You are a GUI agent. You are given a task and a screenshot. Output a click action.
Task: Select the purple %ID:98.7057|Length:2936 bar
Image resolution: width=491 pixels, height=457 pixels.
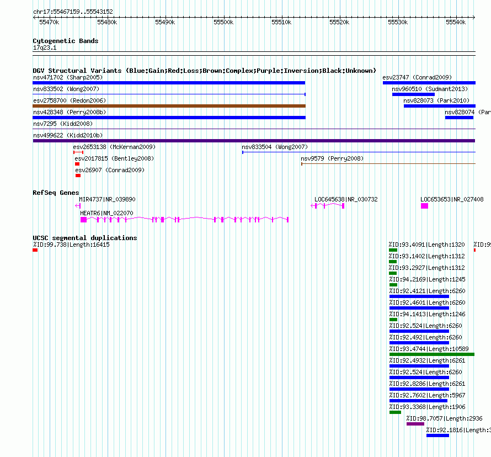coord(415,424)
